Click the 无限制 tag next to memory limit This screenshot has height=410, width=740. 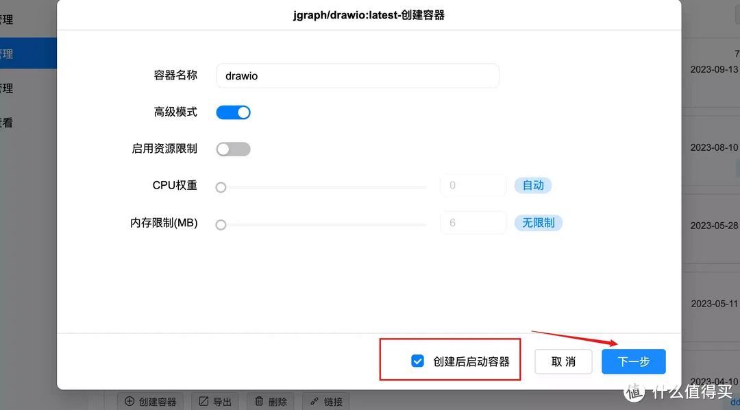[x=538, y=222]
